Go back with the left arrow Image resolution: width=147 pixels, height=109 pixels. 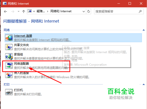(x=6, y=11)
